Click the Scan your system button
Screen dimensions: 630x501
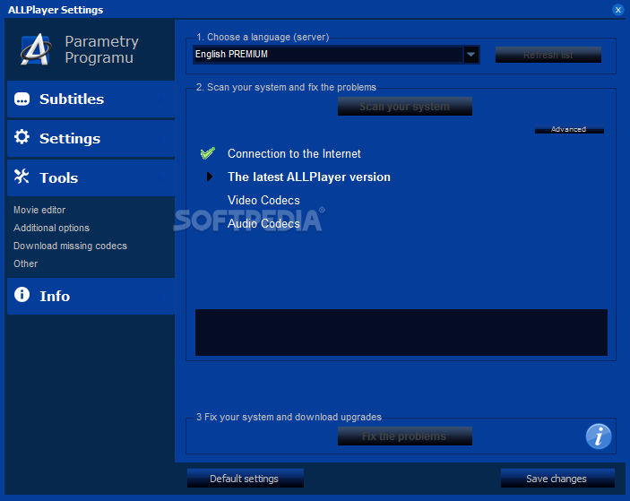tap(404, 106)
